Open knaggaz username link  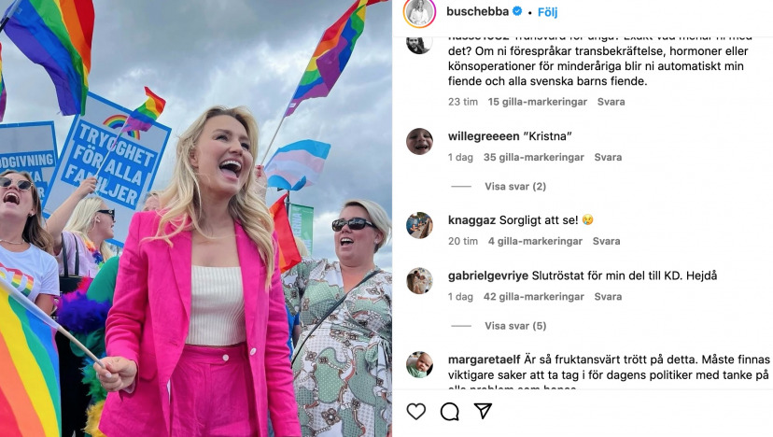[471, 220]
